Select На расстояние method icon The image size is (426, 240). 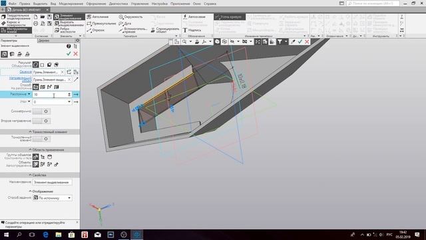click(x=35, y=87)
